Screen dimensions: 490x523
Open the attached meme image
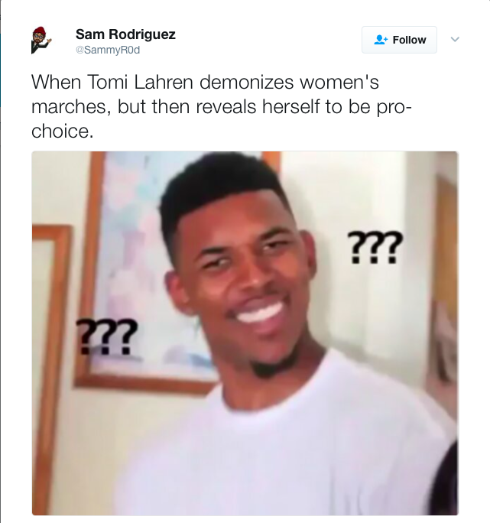245,333
